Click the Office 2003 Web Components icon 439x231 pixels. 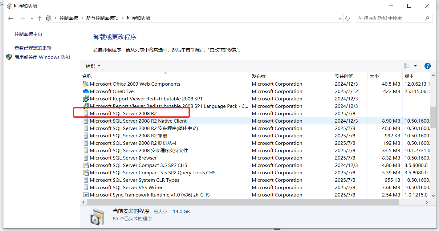click(86, 84)
